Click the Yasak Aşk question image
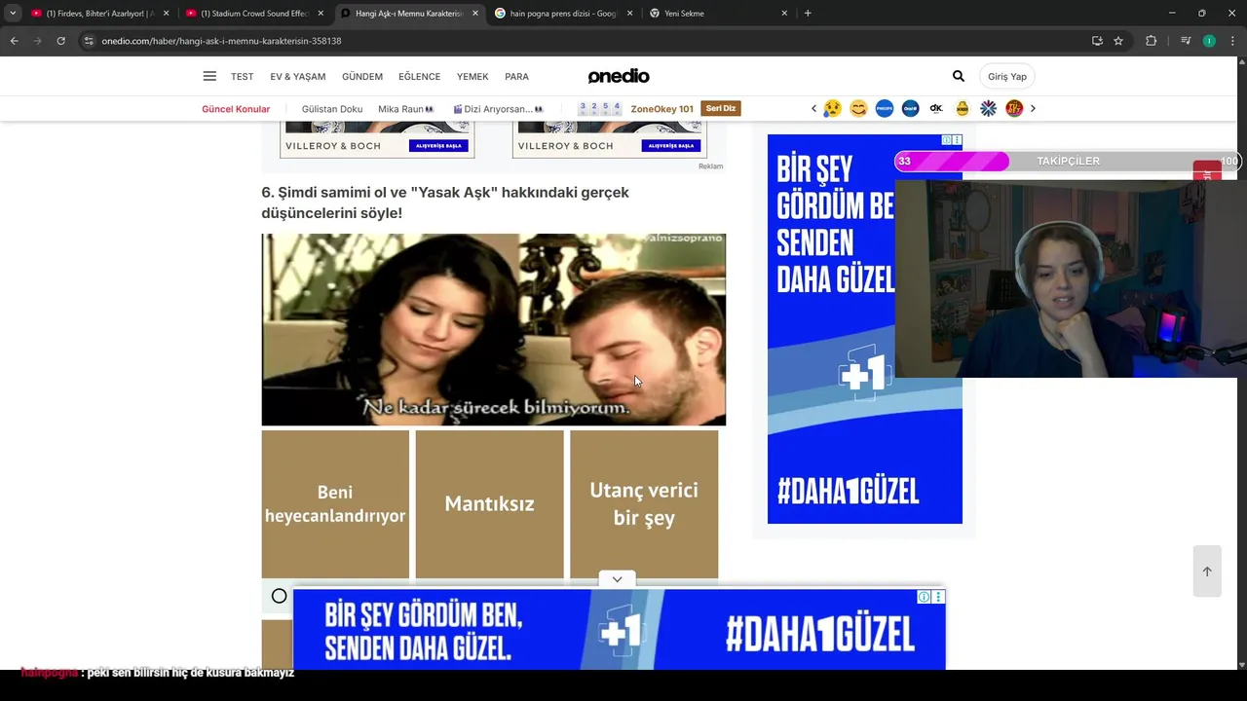This screenshot has width=1247, height=701. tap(494, 329)
